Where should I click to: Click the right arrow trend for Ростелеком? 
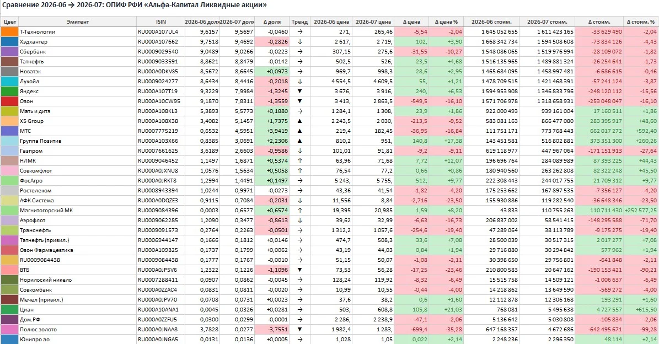click(x=299, y=191)
